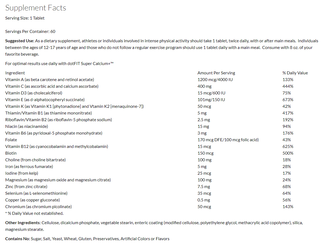Click the Chromium 143% daily value
The image size is (325, 245).
(x=288, y=207)
